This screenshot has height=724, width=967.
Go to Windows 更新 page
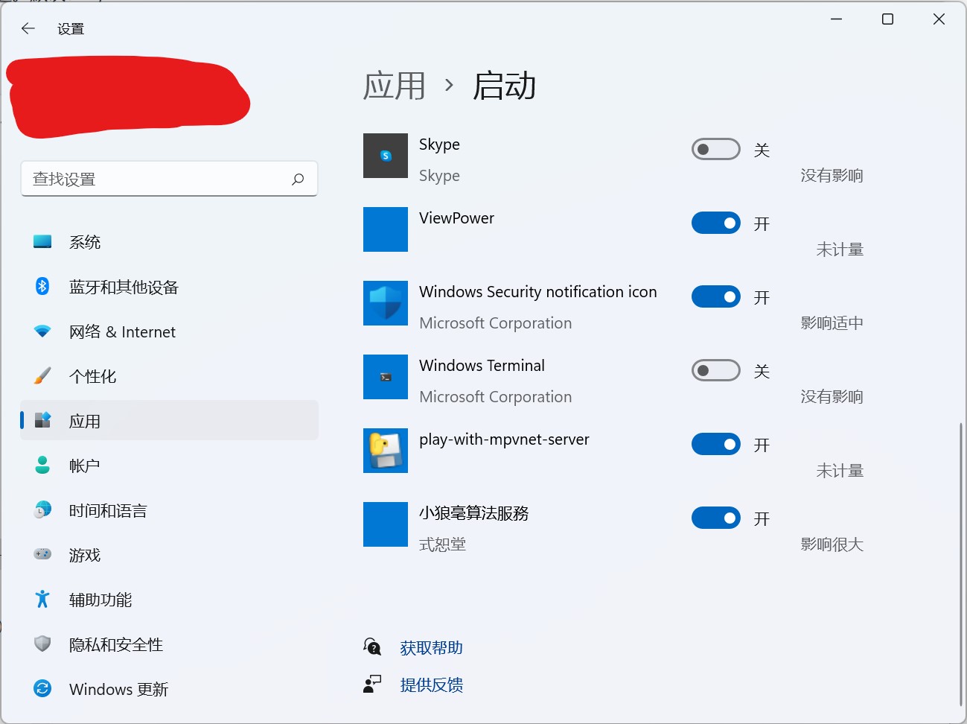169,689
